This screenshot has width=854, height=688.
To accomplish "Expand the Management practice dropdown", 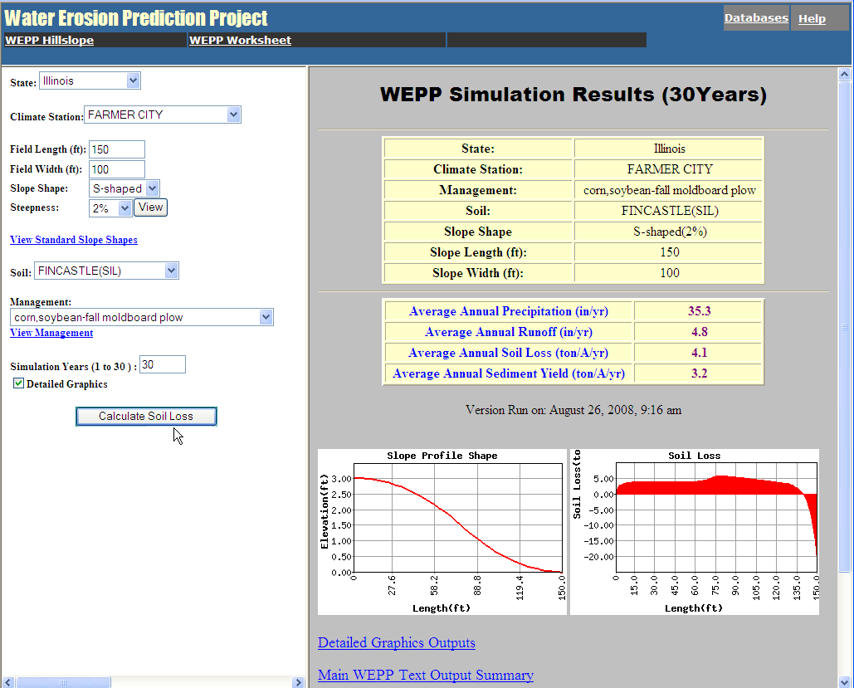I will coord(142,317).
